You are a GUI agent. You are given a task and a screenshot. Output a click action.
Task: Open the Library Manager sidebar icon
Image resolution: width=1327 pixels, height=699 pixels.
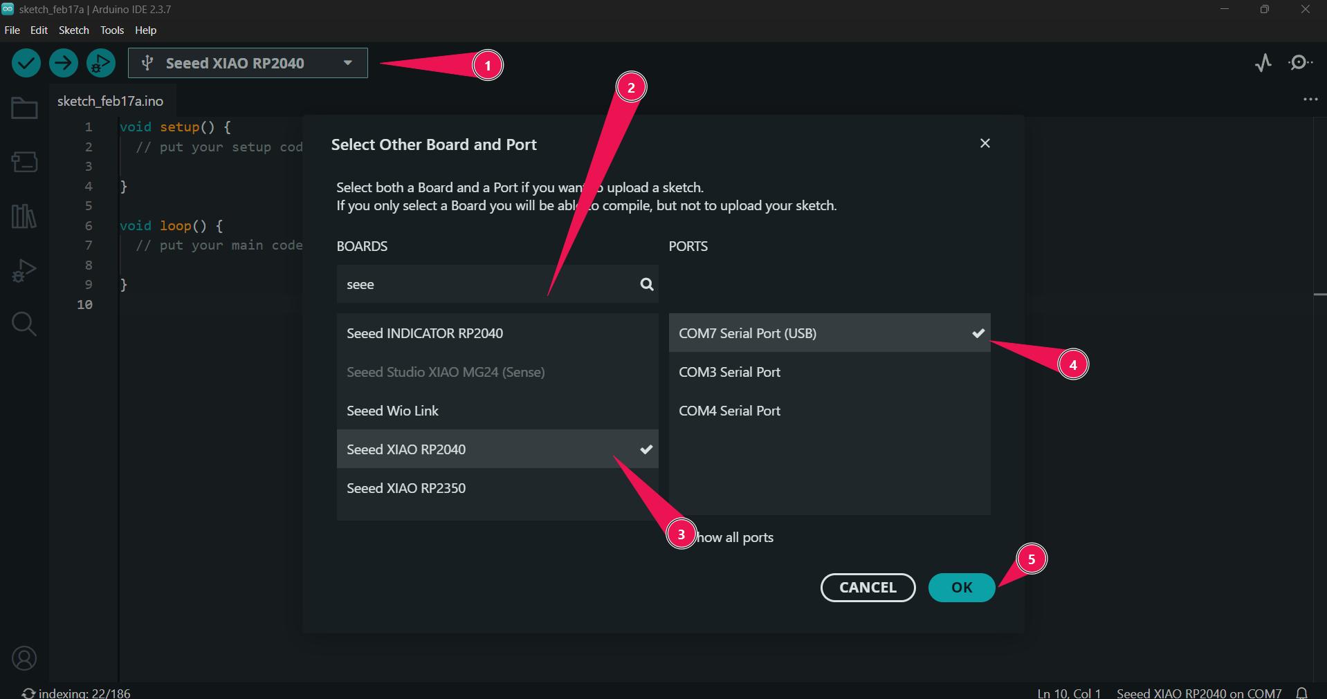pyautogui.click(x=24, y=216)
